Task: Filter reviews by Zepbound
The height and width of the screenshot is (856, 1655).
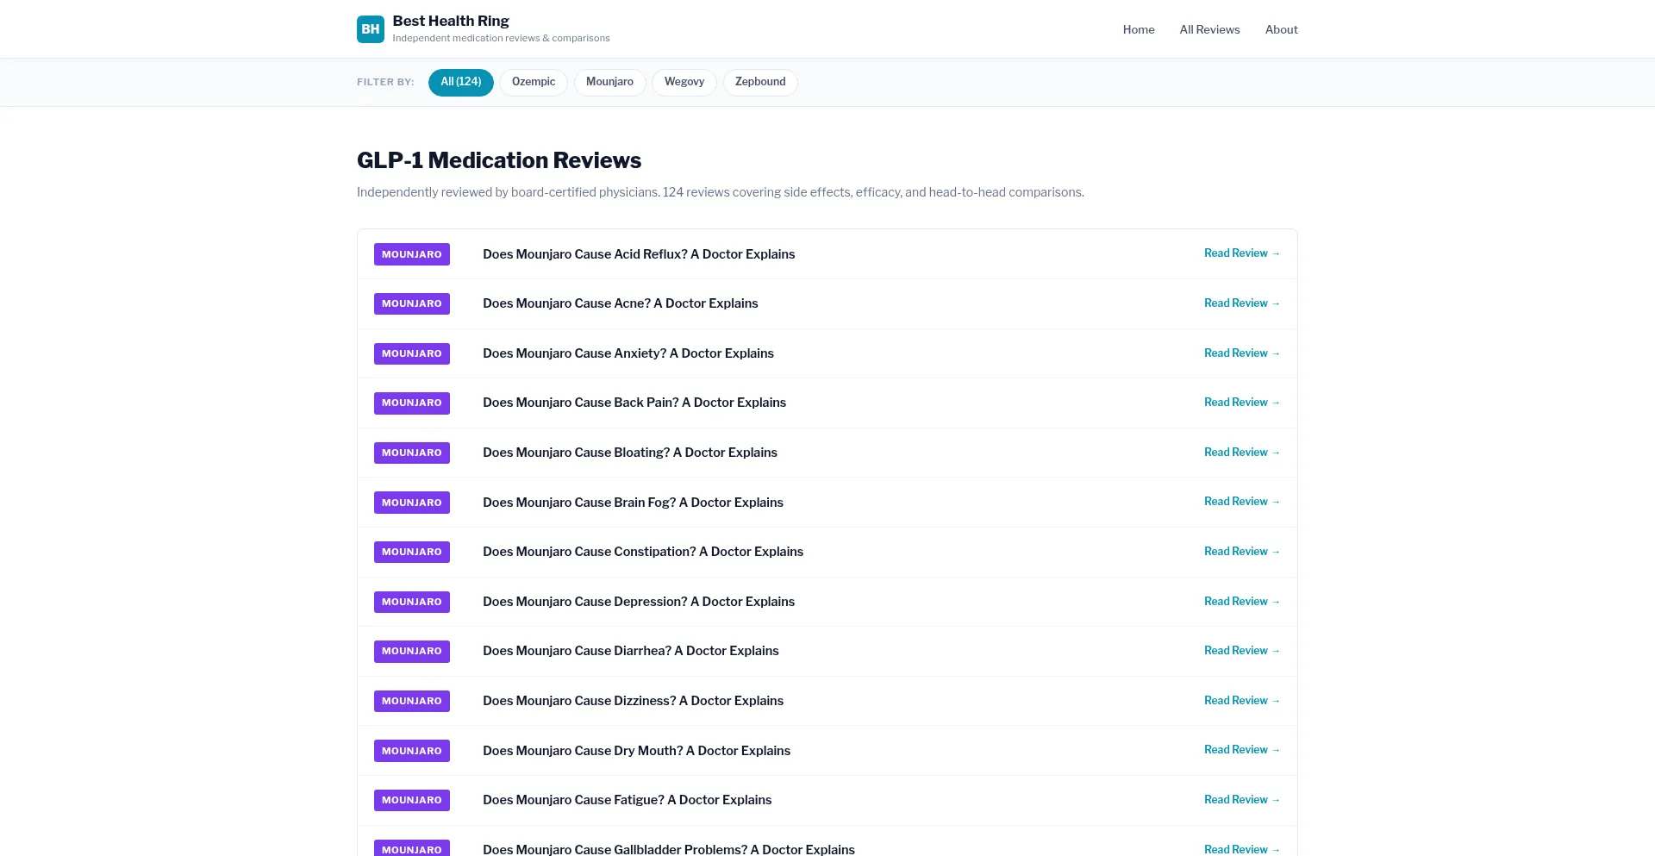Action: pos(760,82)
